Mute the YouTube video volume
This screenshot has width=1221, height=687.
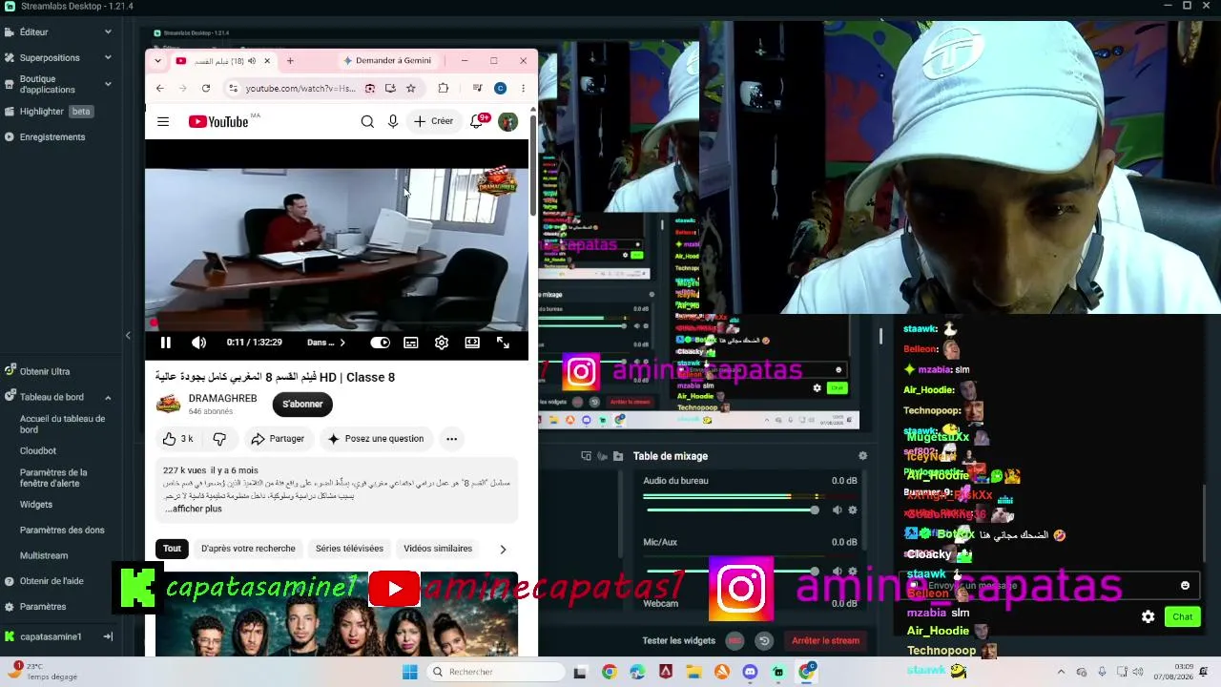(x=198, y=343)
